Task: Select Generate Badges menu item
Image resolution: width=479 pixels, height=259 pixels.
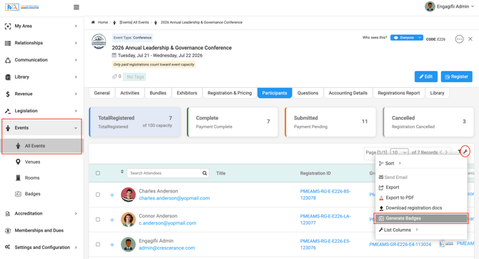Action: point(421,218)
